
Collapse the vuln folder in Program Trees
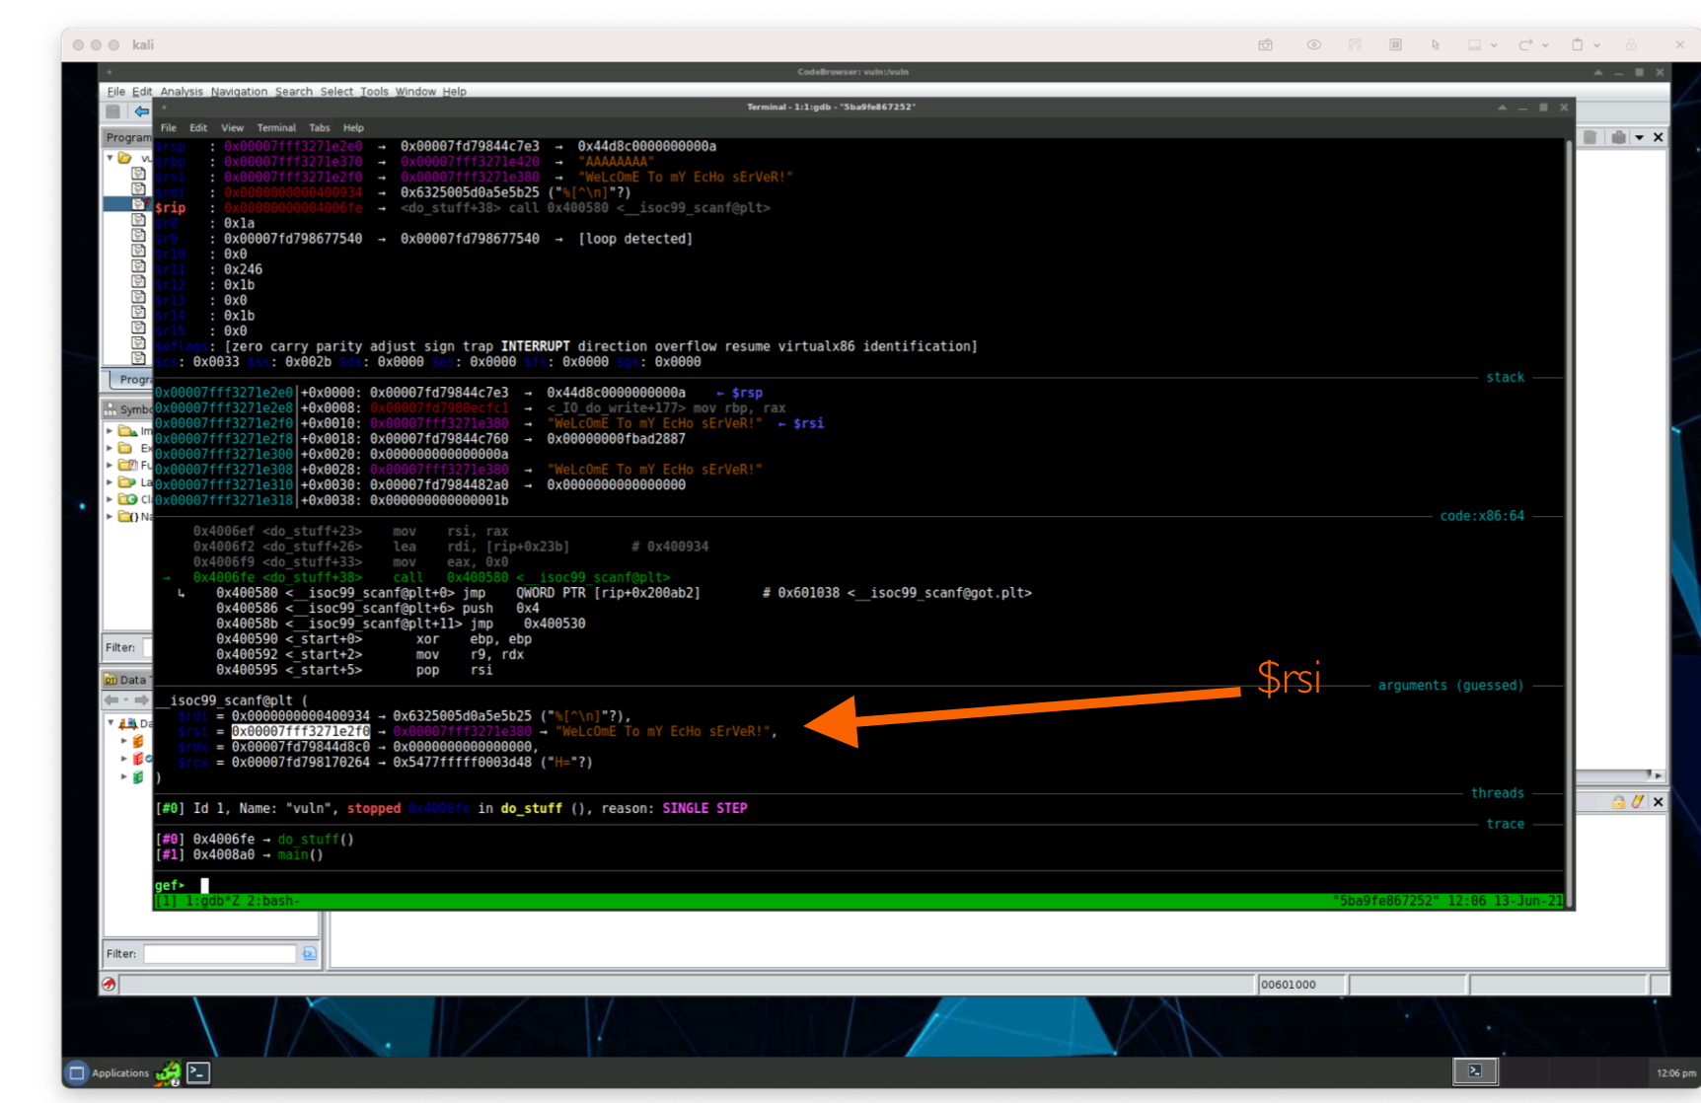click(110, 158)
